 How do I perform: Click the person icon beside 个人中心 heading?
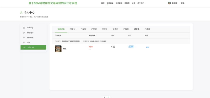[21, 13]
